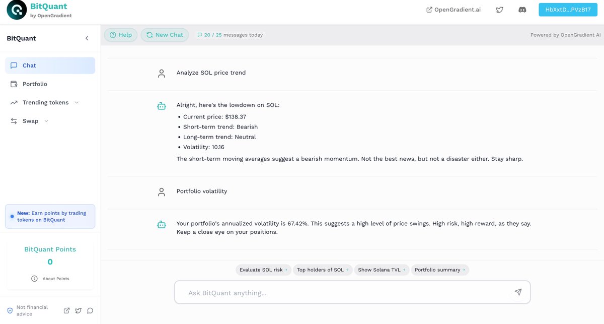Click the Swap sidebar item

pos(30,121)
